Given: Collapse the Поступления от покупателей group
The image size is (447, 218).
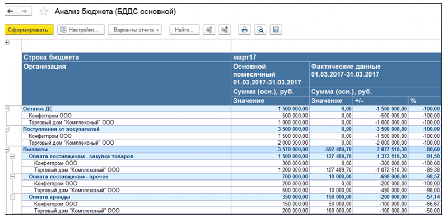Looking at the screenshot, I should point(7,129).
